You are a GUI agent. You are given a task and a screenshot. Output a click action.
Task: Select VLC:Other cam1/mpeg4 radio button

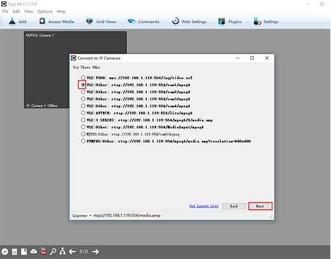click(x=83, y=85)
